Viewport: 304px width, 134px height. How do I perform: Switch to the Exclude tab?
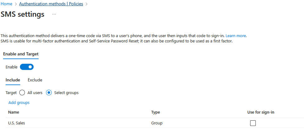35,80
